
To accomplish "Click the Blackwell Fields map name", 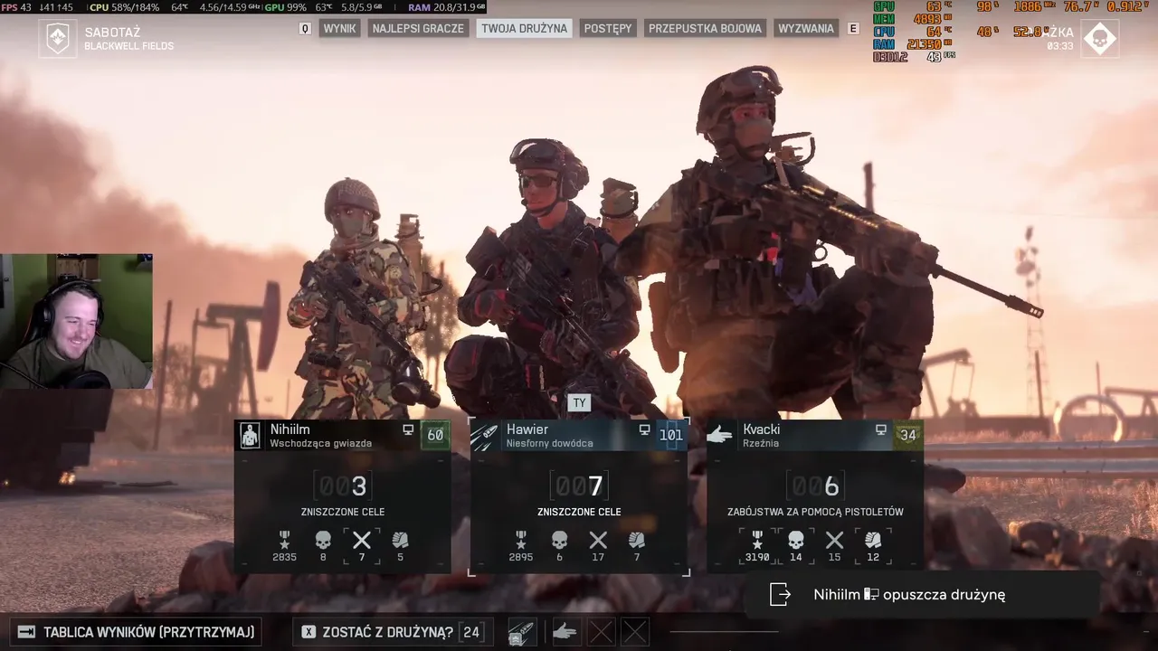I will [129, 46].
